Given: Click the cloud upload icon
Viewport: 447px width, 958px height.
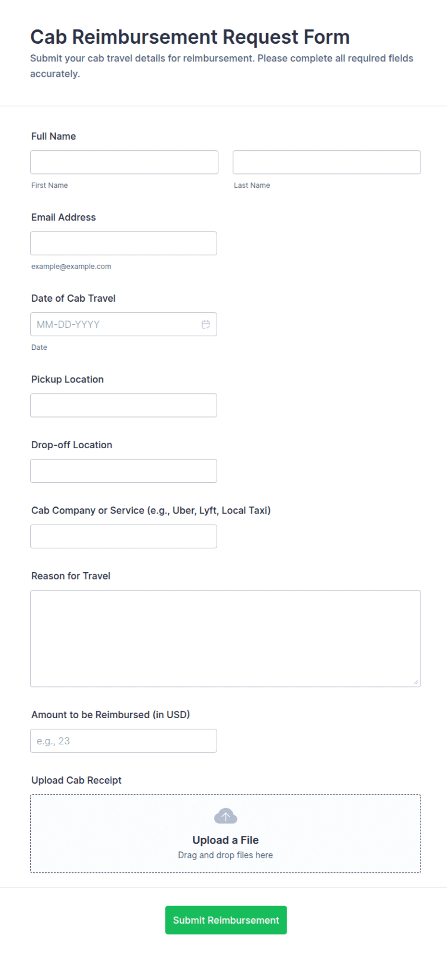Looking at the screenshot, I should pos(225,816).
